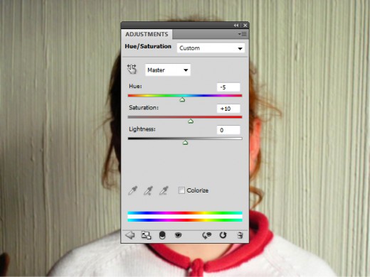Delete this adjustment layer trash icon
This screenshot has height=277, width=370.
(x=240, y=235)
